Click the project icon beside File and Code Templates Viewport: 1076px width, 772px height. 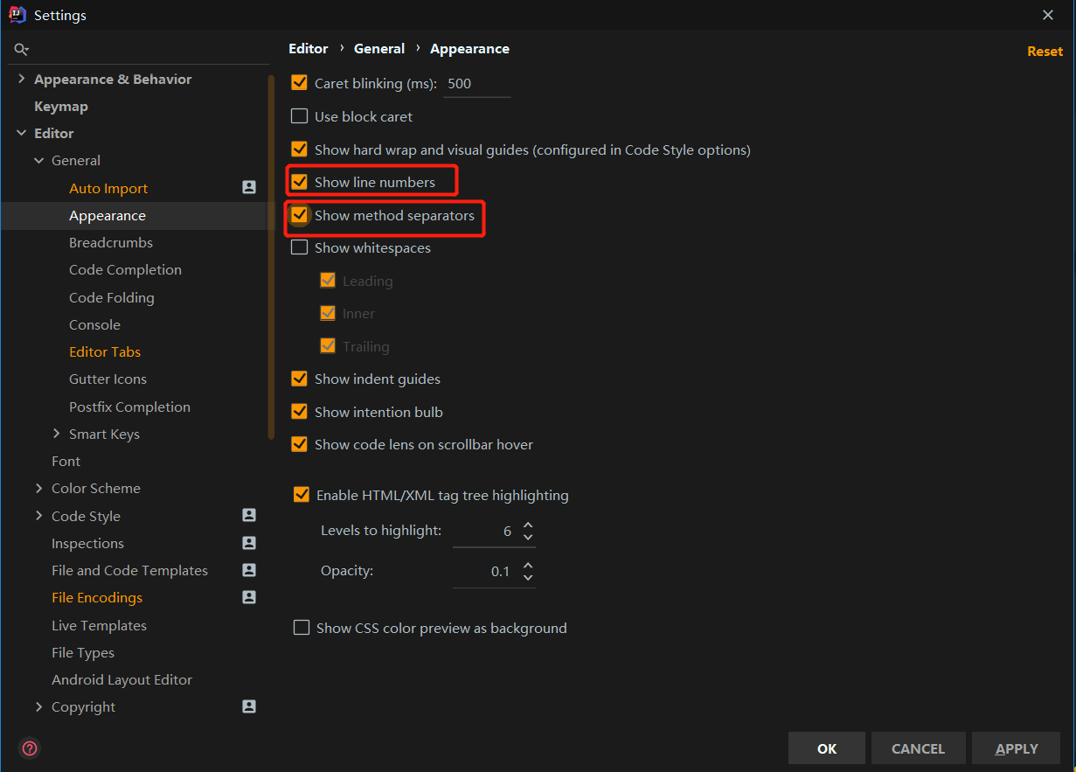(x=249, y=570)
